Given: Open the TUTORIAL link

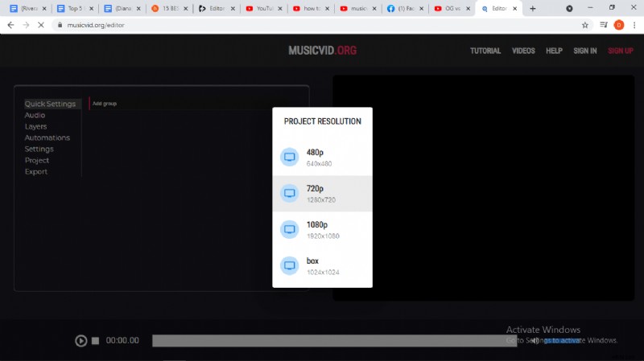Looking at the screenshot, I should point(485,51).
